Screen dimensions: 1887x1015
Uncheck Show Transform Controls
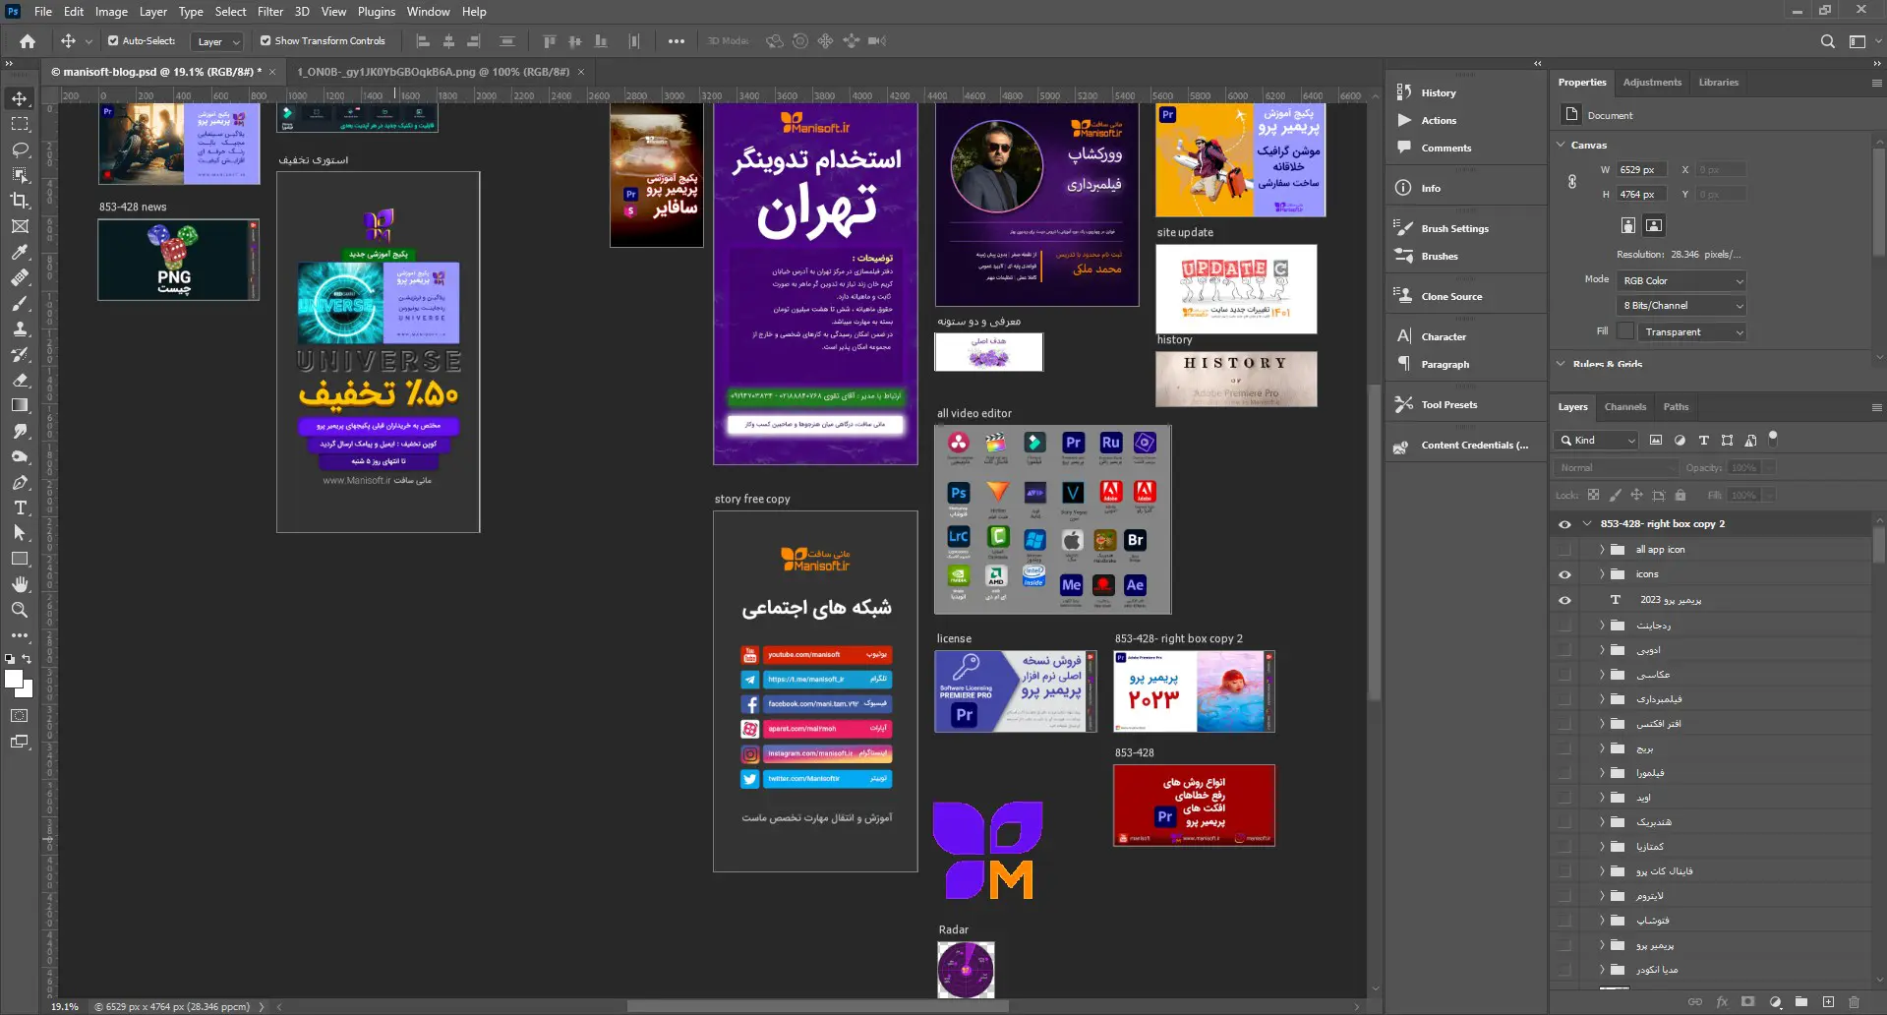click(265, 41)
